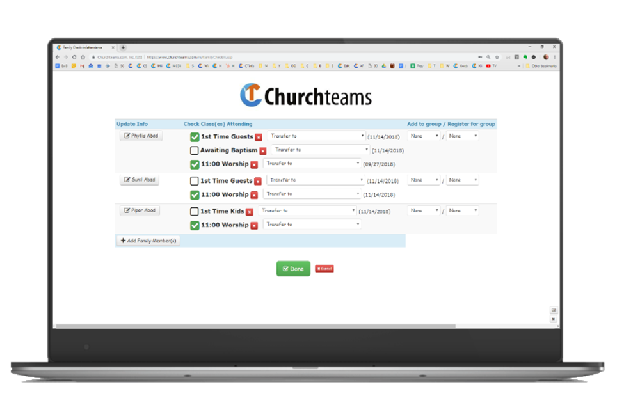The image size is (624, 412).
Task: Open Transfer to dropdown for Awaiting Baptism
Action: 321,150
